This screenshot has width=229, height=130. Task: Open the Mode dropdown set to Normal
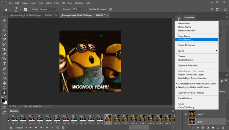coord(49,9)
